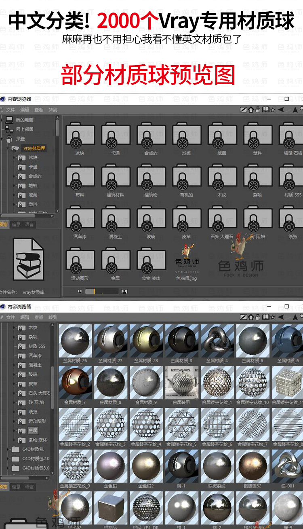Switch to 信息 tab in the folder-view browser
303x529 pixels.
coord(16,224)
